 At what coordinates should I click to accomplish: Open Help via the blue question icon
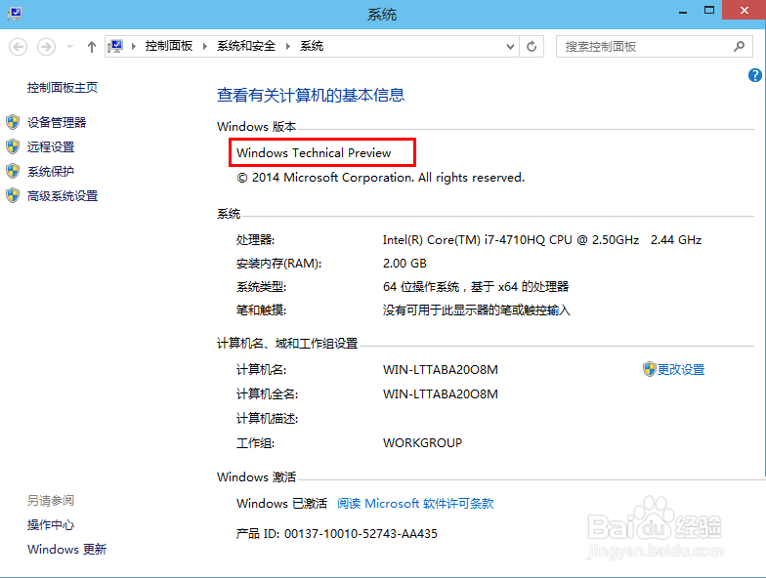(x=754, y=75)
